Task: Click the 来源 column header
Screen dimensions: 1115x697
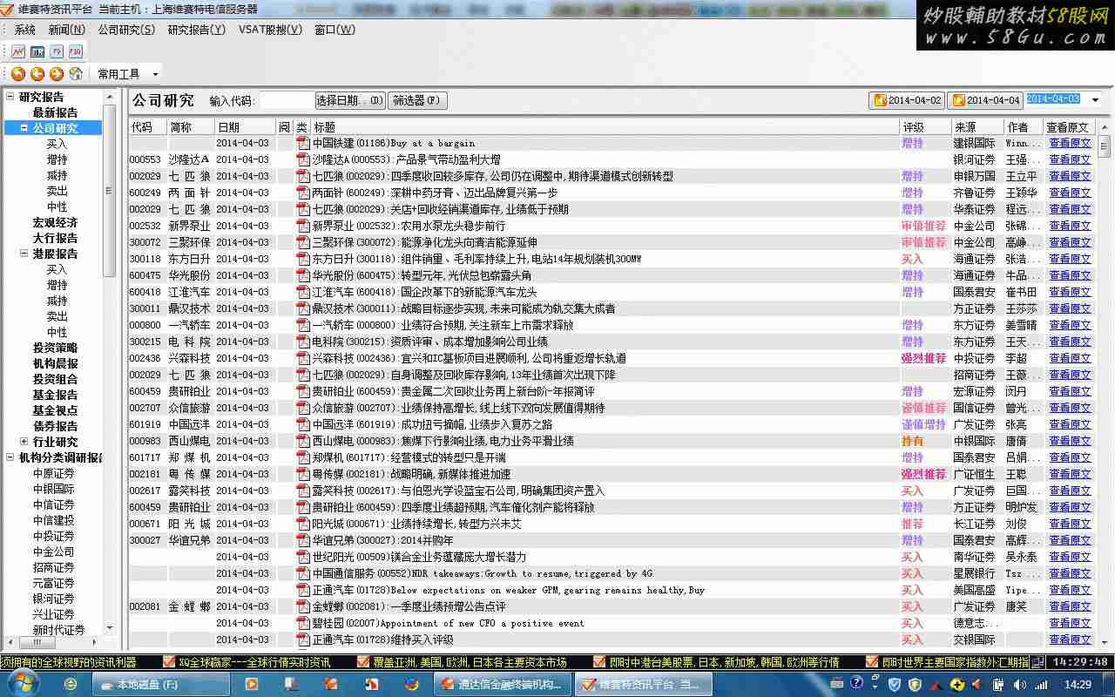Action: pyautogui.click(x=976, y=127)
